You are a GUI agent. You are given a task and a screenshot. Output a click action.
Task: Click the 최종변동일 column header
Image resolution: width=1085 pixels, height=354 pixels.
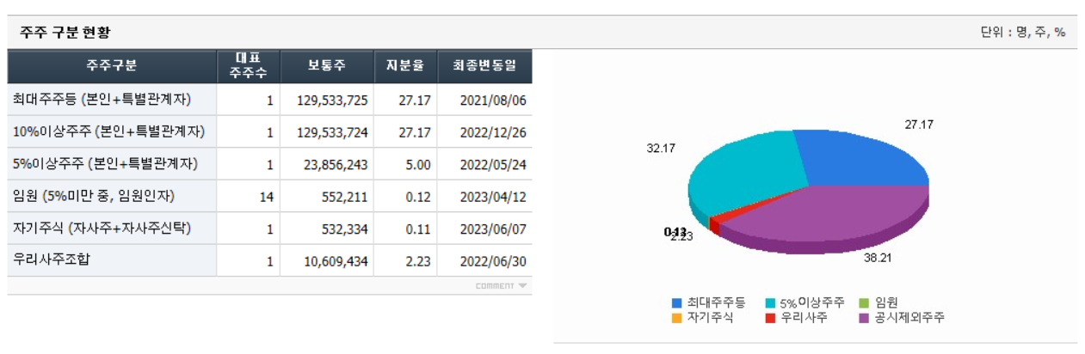[x=484, y=66]
